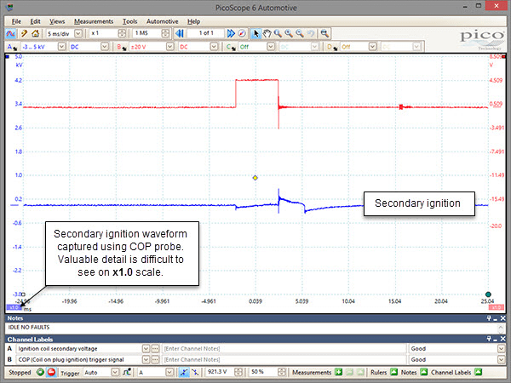Image resolution: width=511 pixels, height=383 pixels.
Task: Adjust the x1 zoom factor stepper
Action: point(122,33)
